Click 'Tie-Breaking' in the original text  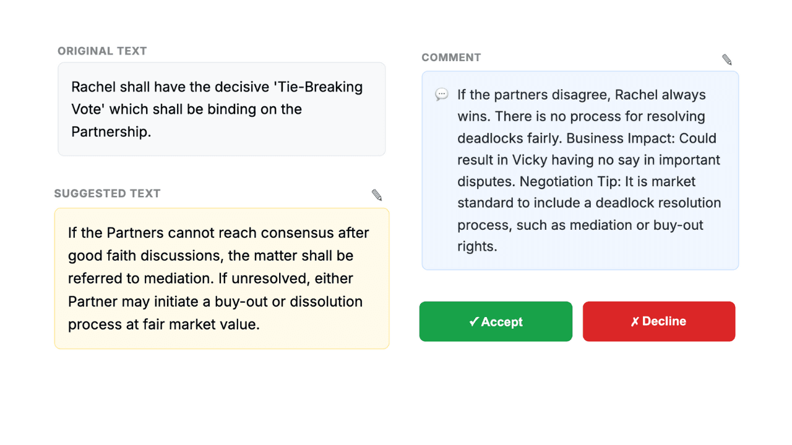[317, 87]
